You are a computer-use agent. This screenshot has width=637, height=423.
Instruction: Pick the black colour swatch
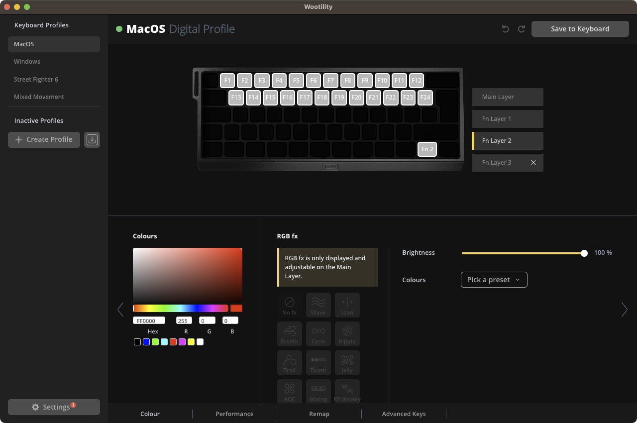point(137,342)
